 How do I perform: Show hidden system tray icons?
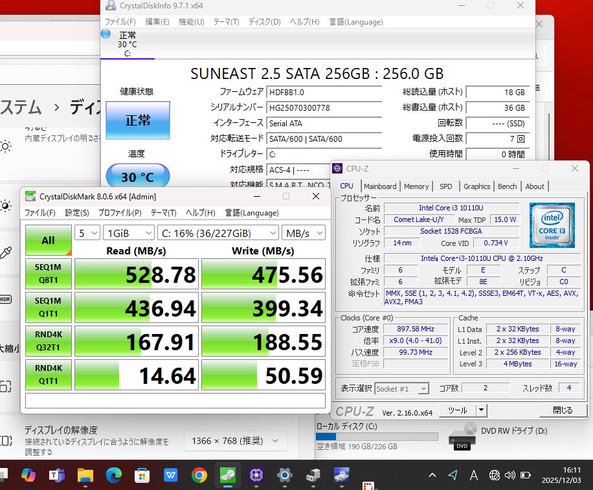coord(432,475)
